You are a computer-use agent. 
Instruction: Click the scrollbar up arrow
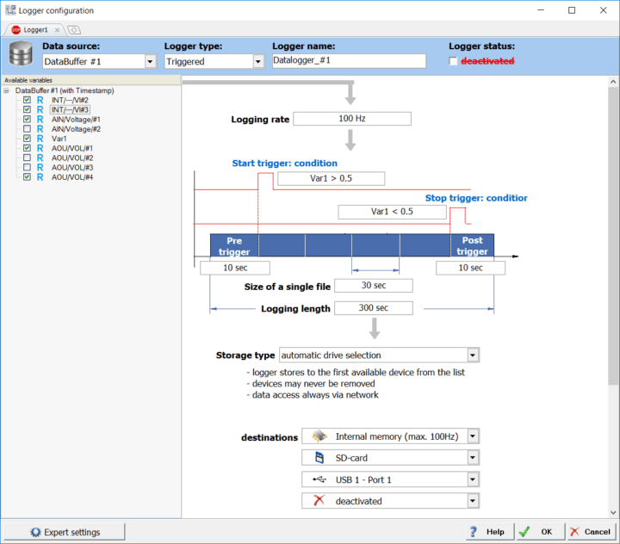613,82
